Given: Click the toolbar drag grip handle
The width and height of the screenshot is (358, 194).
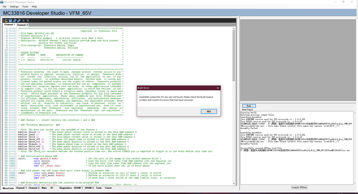Looking at the screenshot, I should click(3, 20).
